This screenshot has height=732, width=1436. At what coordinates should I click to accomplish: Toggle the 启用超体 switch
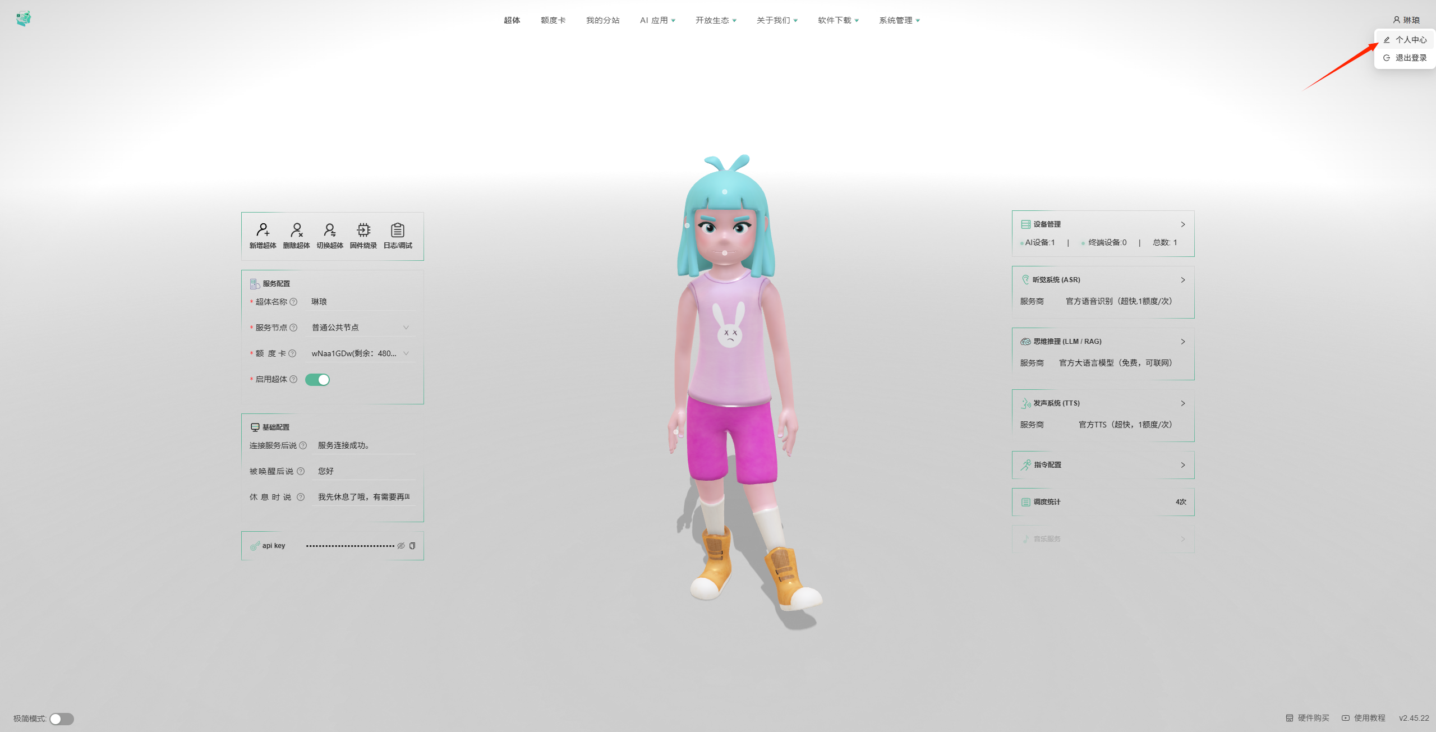click(x=317, y=380)
